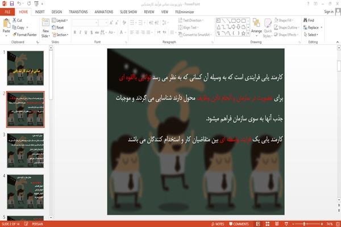Screen dimensions: 341x227
Task: Open Section dropdown
Action: [x=60, y=35]
